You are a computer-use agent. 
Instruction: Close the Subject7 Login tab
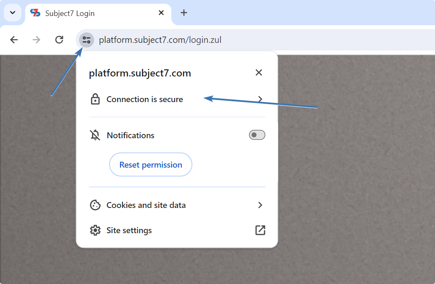pos(161,13)
